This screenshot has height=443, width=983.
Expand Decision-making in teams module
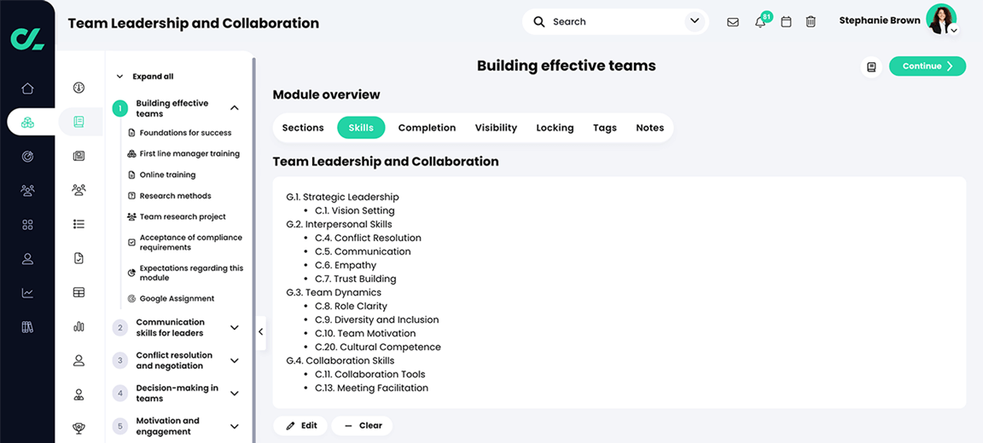pyautogui.click(x=235, y=393)
